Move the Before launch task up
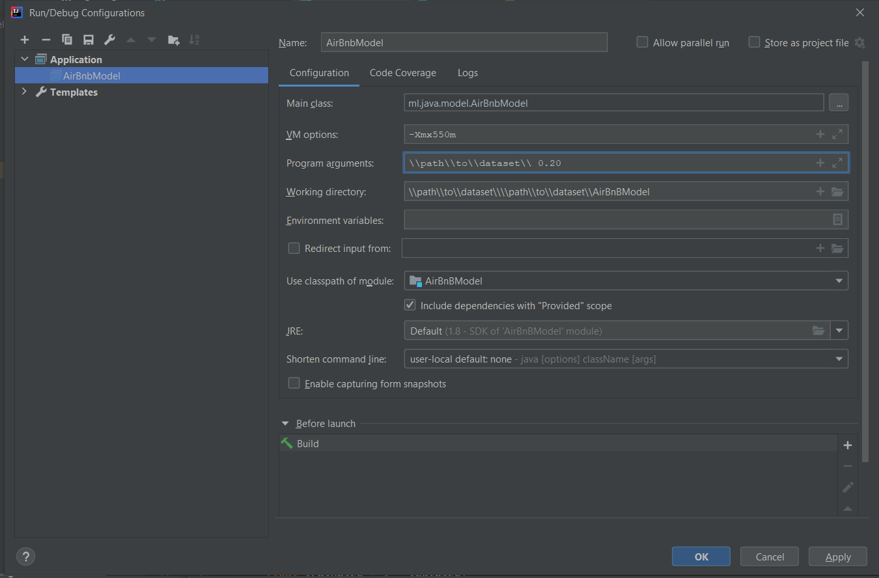This screenshot has width=879, height=578. pyautogui.click(x=848, y=508)
